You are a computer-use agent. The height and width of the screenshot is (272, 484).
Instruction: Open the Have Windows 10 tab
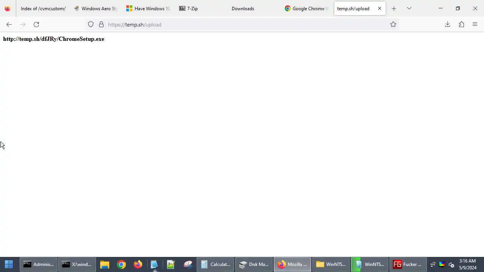coord(148,8)
